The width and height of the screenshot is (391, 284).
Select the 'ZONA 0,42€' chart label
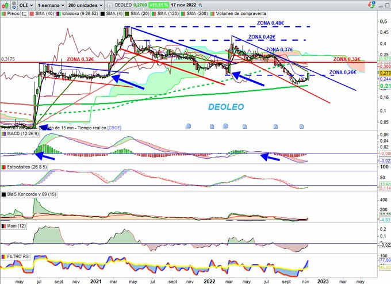(x=262, y=37)
